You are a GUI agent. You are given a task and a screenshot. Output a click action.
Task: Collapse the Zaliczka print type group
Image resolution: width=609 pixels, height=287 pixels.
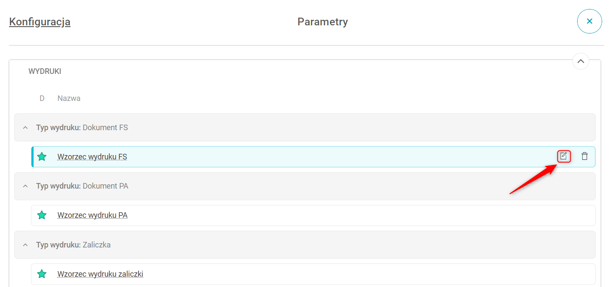(25, 245)
